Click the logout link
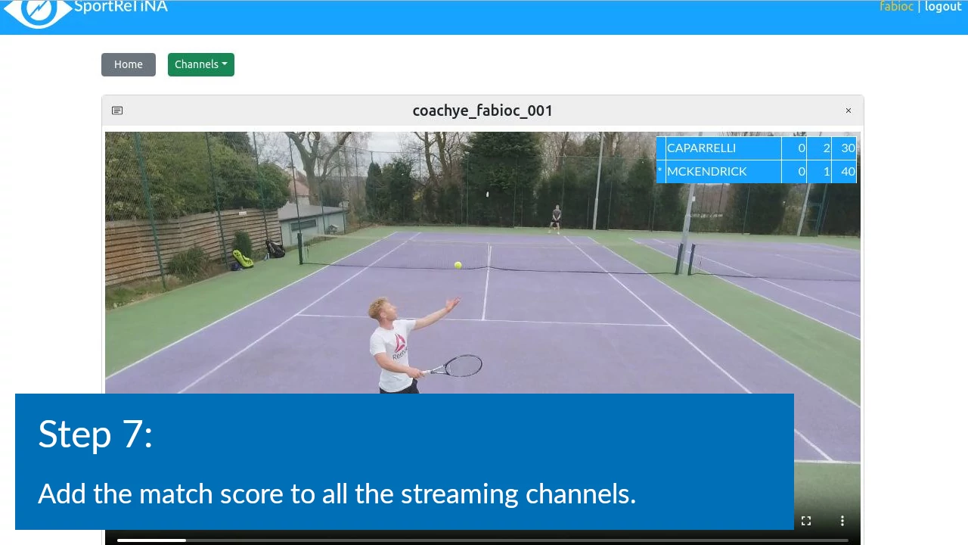The width and height of the screenshot is (968, 545). pos(943,7)
